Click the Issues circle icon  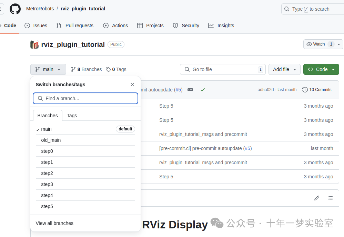pyautogui.click(x=27, y=26)
